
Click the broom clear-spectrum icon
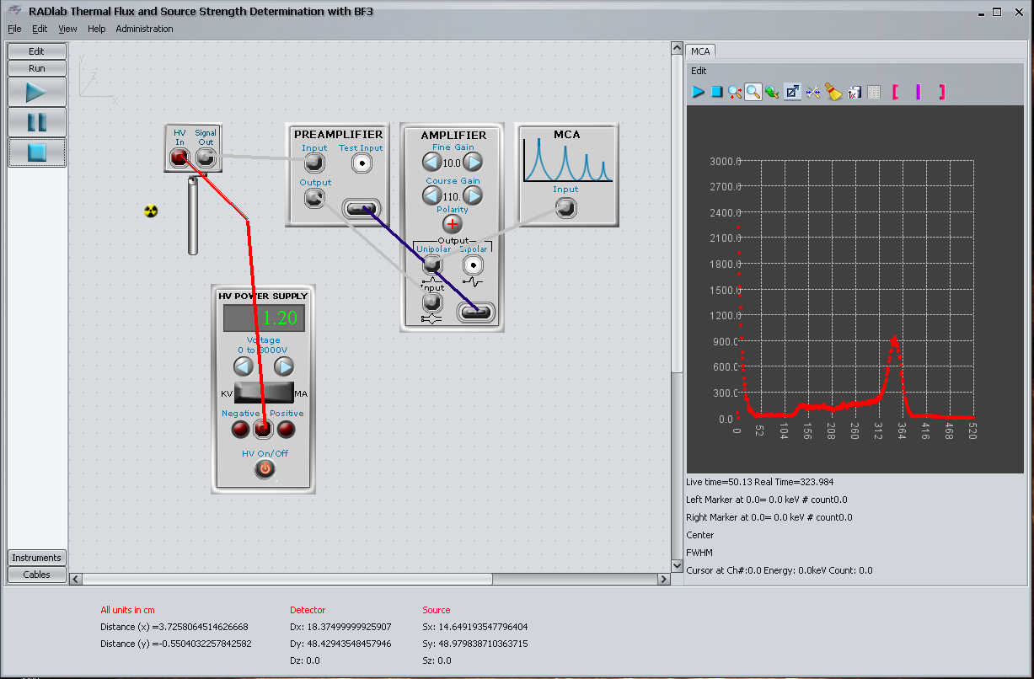click(834, 92)
